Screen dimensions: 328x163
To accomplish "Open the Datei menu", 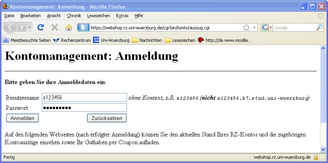I will point(9,16).
